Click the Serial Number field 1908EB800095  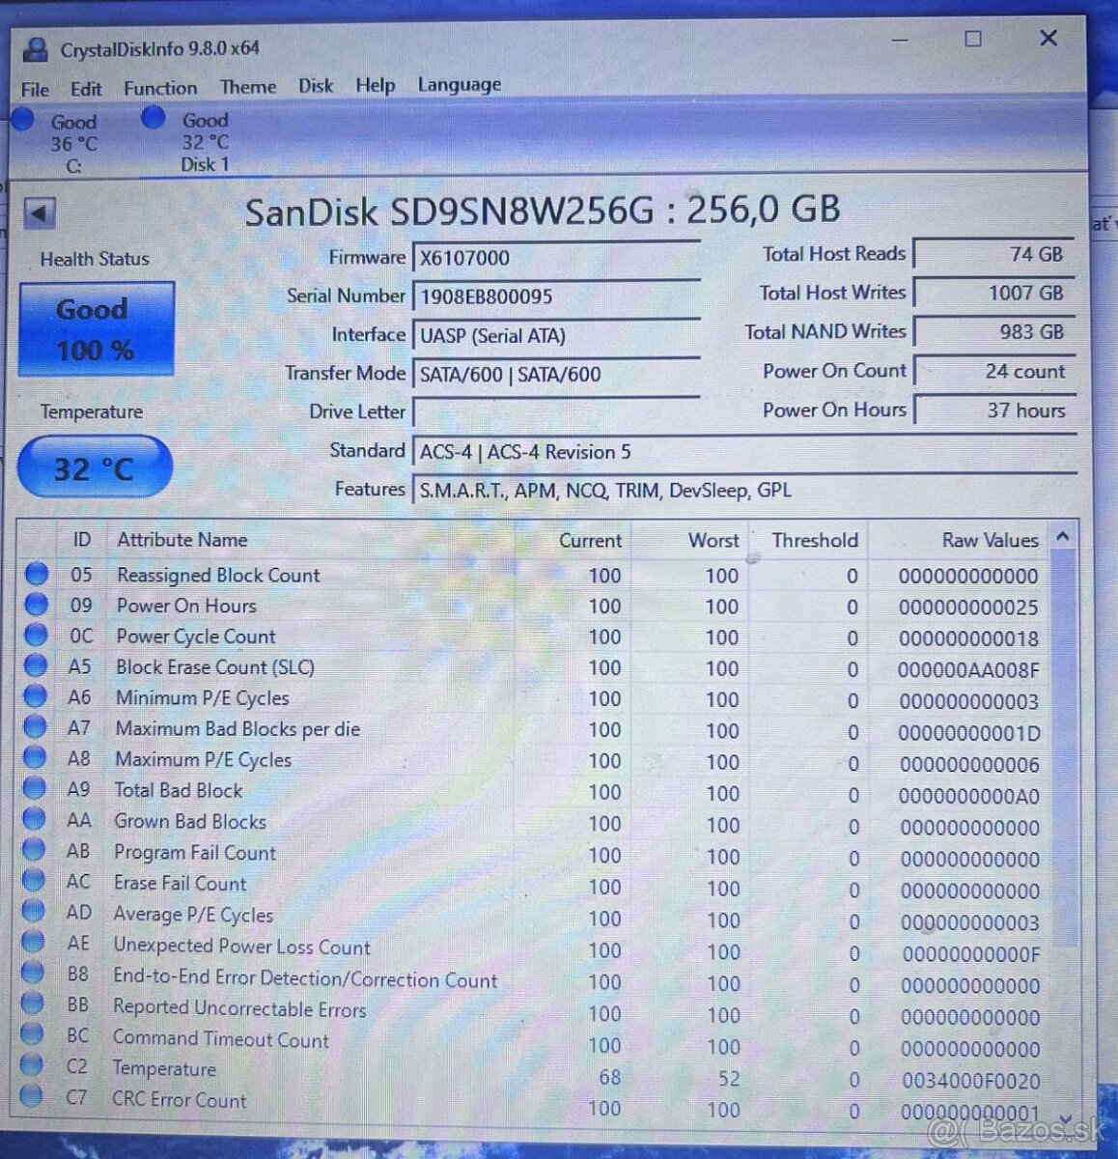point(556,296)
